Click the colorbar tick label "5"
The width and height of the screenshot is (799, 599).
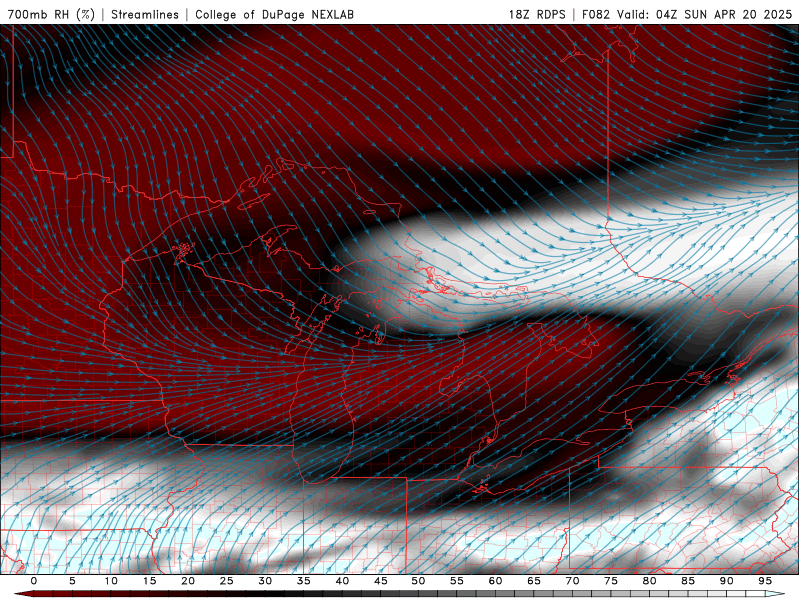pos(72,581)
